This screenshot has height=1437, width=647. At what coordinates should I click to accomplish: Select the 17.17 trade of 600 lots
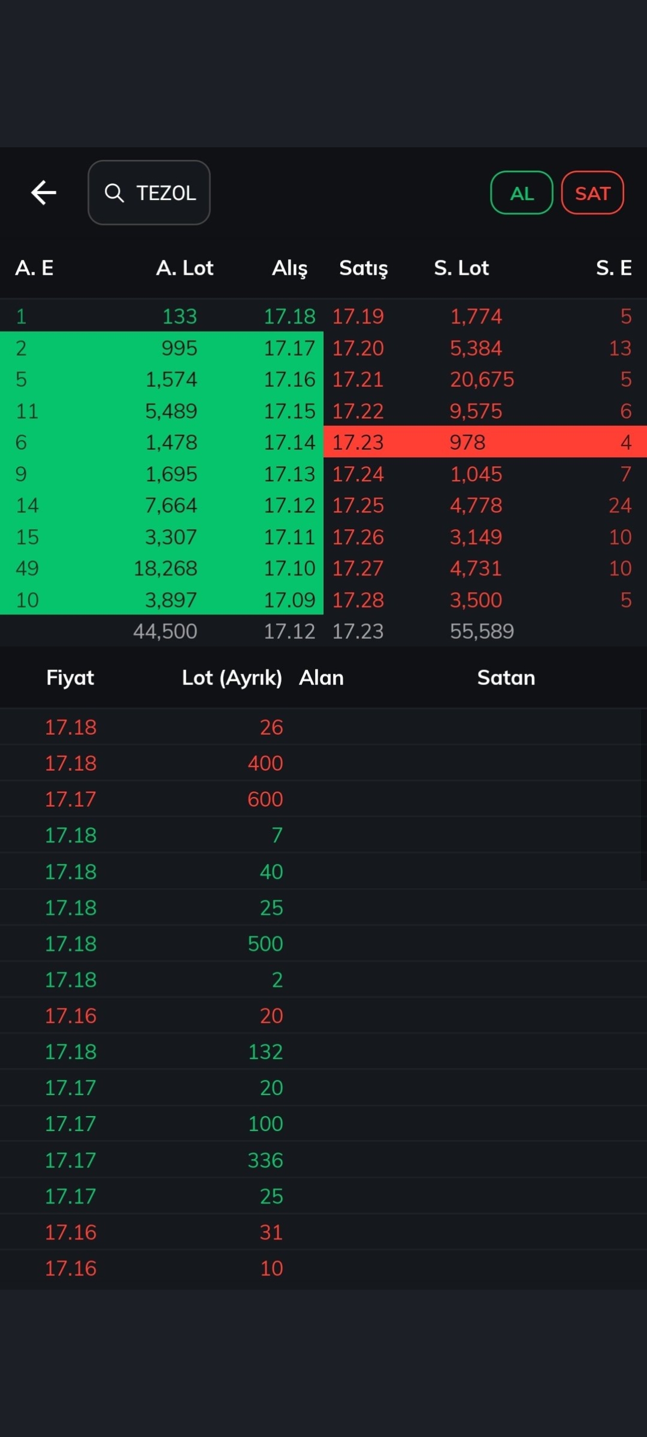(x=323, y=799)
